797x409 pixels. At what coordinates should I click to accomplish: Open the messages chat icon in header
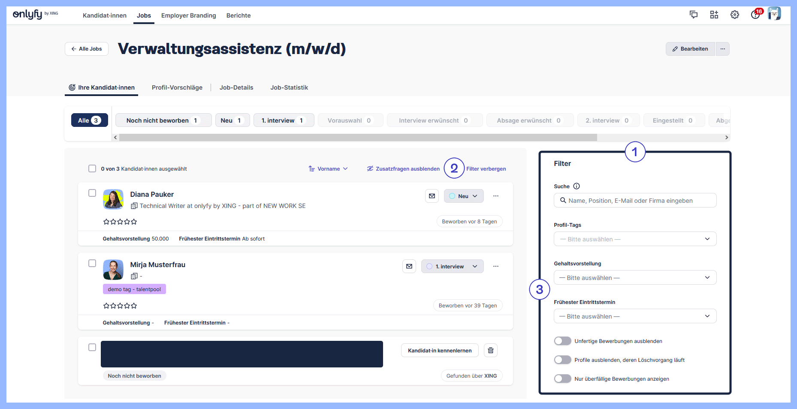coord(693,15)
